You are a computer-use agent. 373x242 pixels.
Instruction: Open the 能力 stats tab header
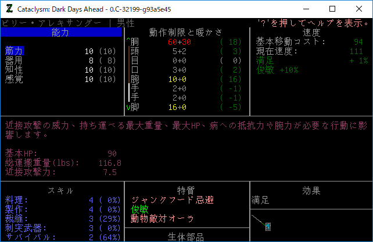[60, 33]
